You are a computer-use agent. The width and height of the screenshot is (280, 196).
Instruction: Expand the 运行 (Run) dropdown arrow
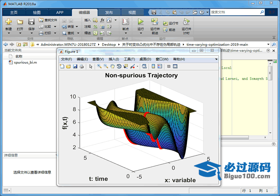(141, 33)
